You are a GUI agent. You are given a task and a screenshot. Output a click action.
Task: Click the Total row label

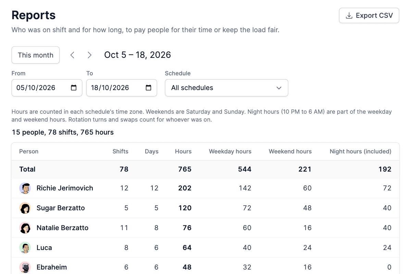click(27, 169)
